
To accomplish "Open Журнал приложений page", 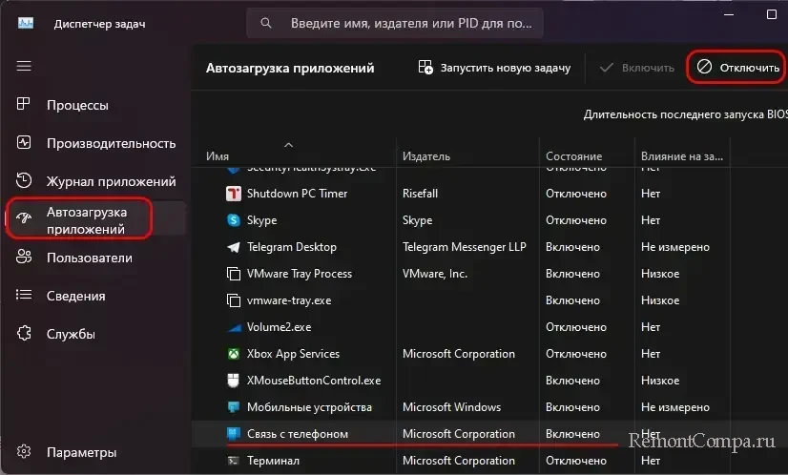I will (x=111, y=181).
